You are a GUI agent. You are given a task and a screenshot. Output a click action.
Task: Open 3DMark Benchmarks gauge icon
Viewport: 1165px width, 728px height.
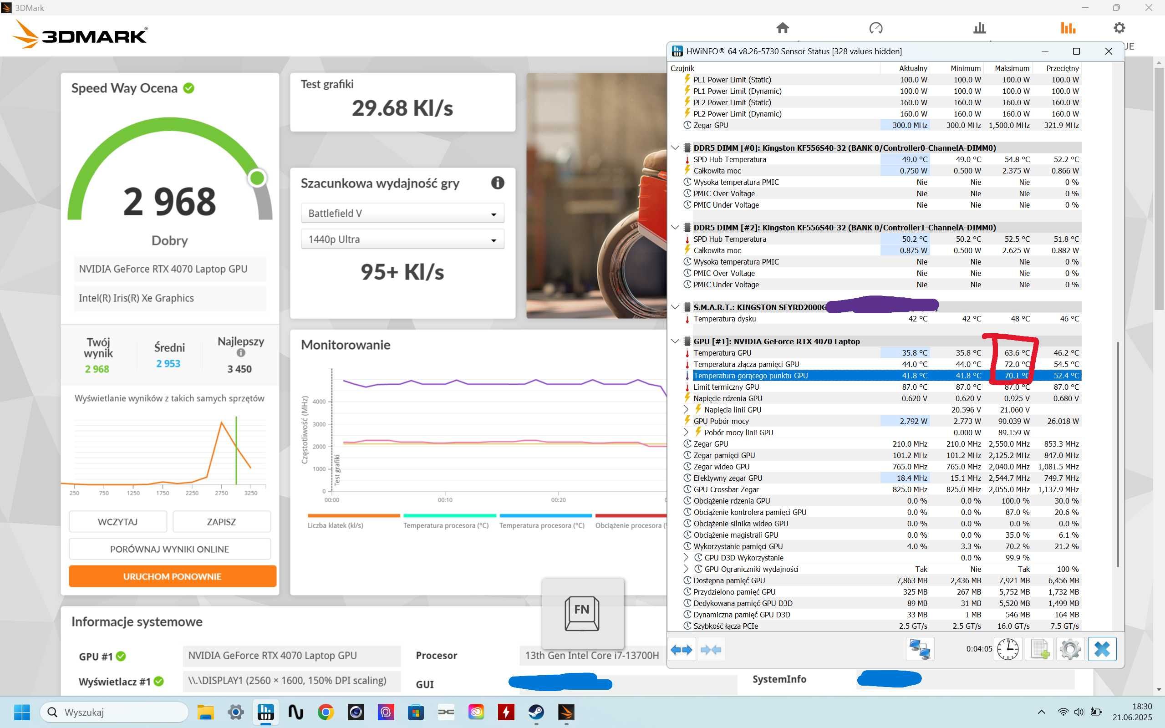(875, 28)
